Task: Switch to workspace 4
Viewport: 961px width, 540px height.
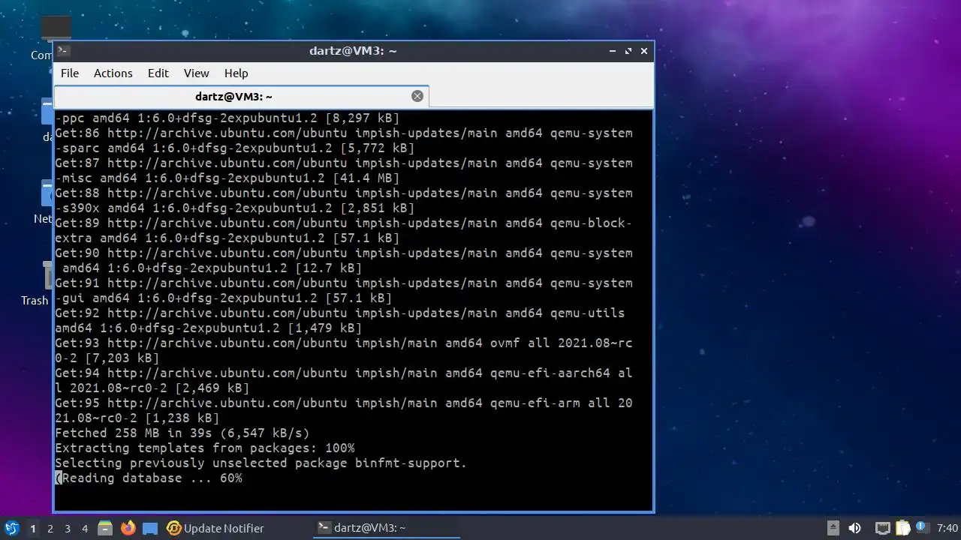Action: coord(85,529)
